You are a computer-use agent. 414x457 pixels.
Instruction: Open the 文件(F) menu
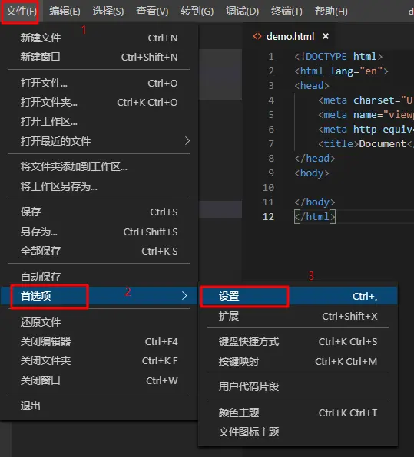point(22,12)
